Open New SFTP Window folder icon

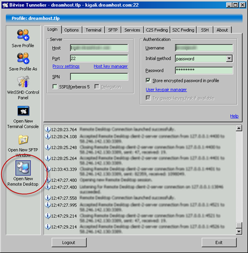(x=23, y=140)
